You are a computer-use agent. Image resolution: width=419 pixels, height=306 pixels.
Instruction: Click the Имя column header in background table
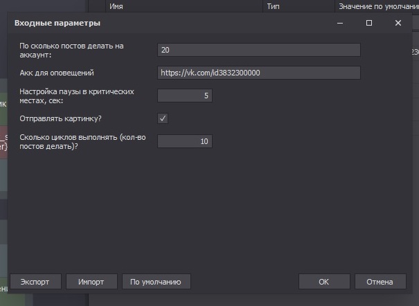(184, 6)
